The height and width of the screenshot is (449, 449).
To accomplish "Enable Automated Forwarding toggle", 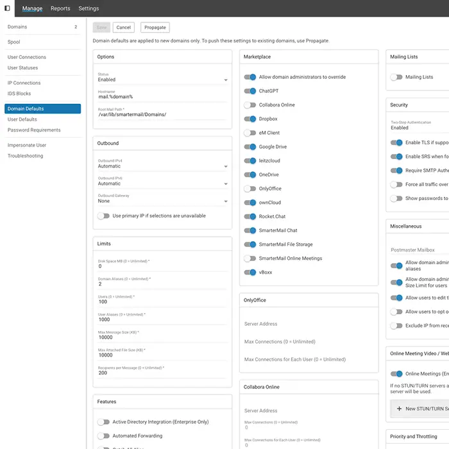I will tap(104, 436).
